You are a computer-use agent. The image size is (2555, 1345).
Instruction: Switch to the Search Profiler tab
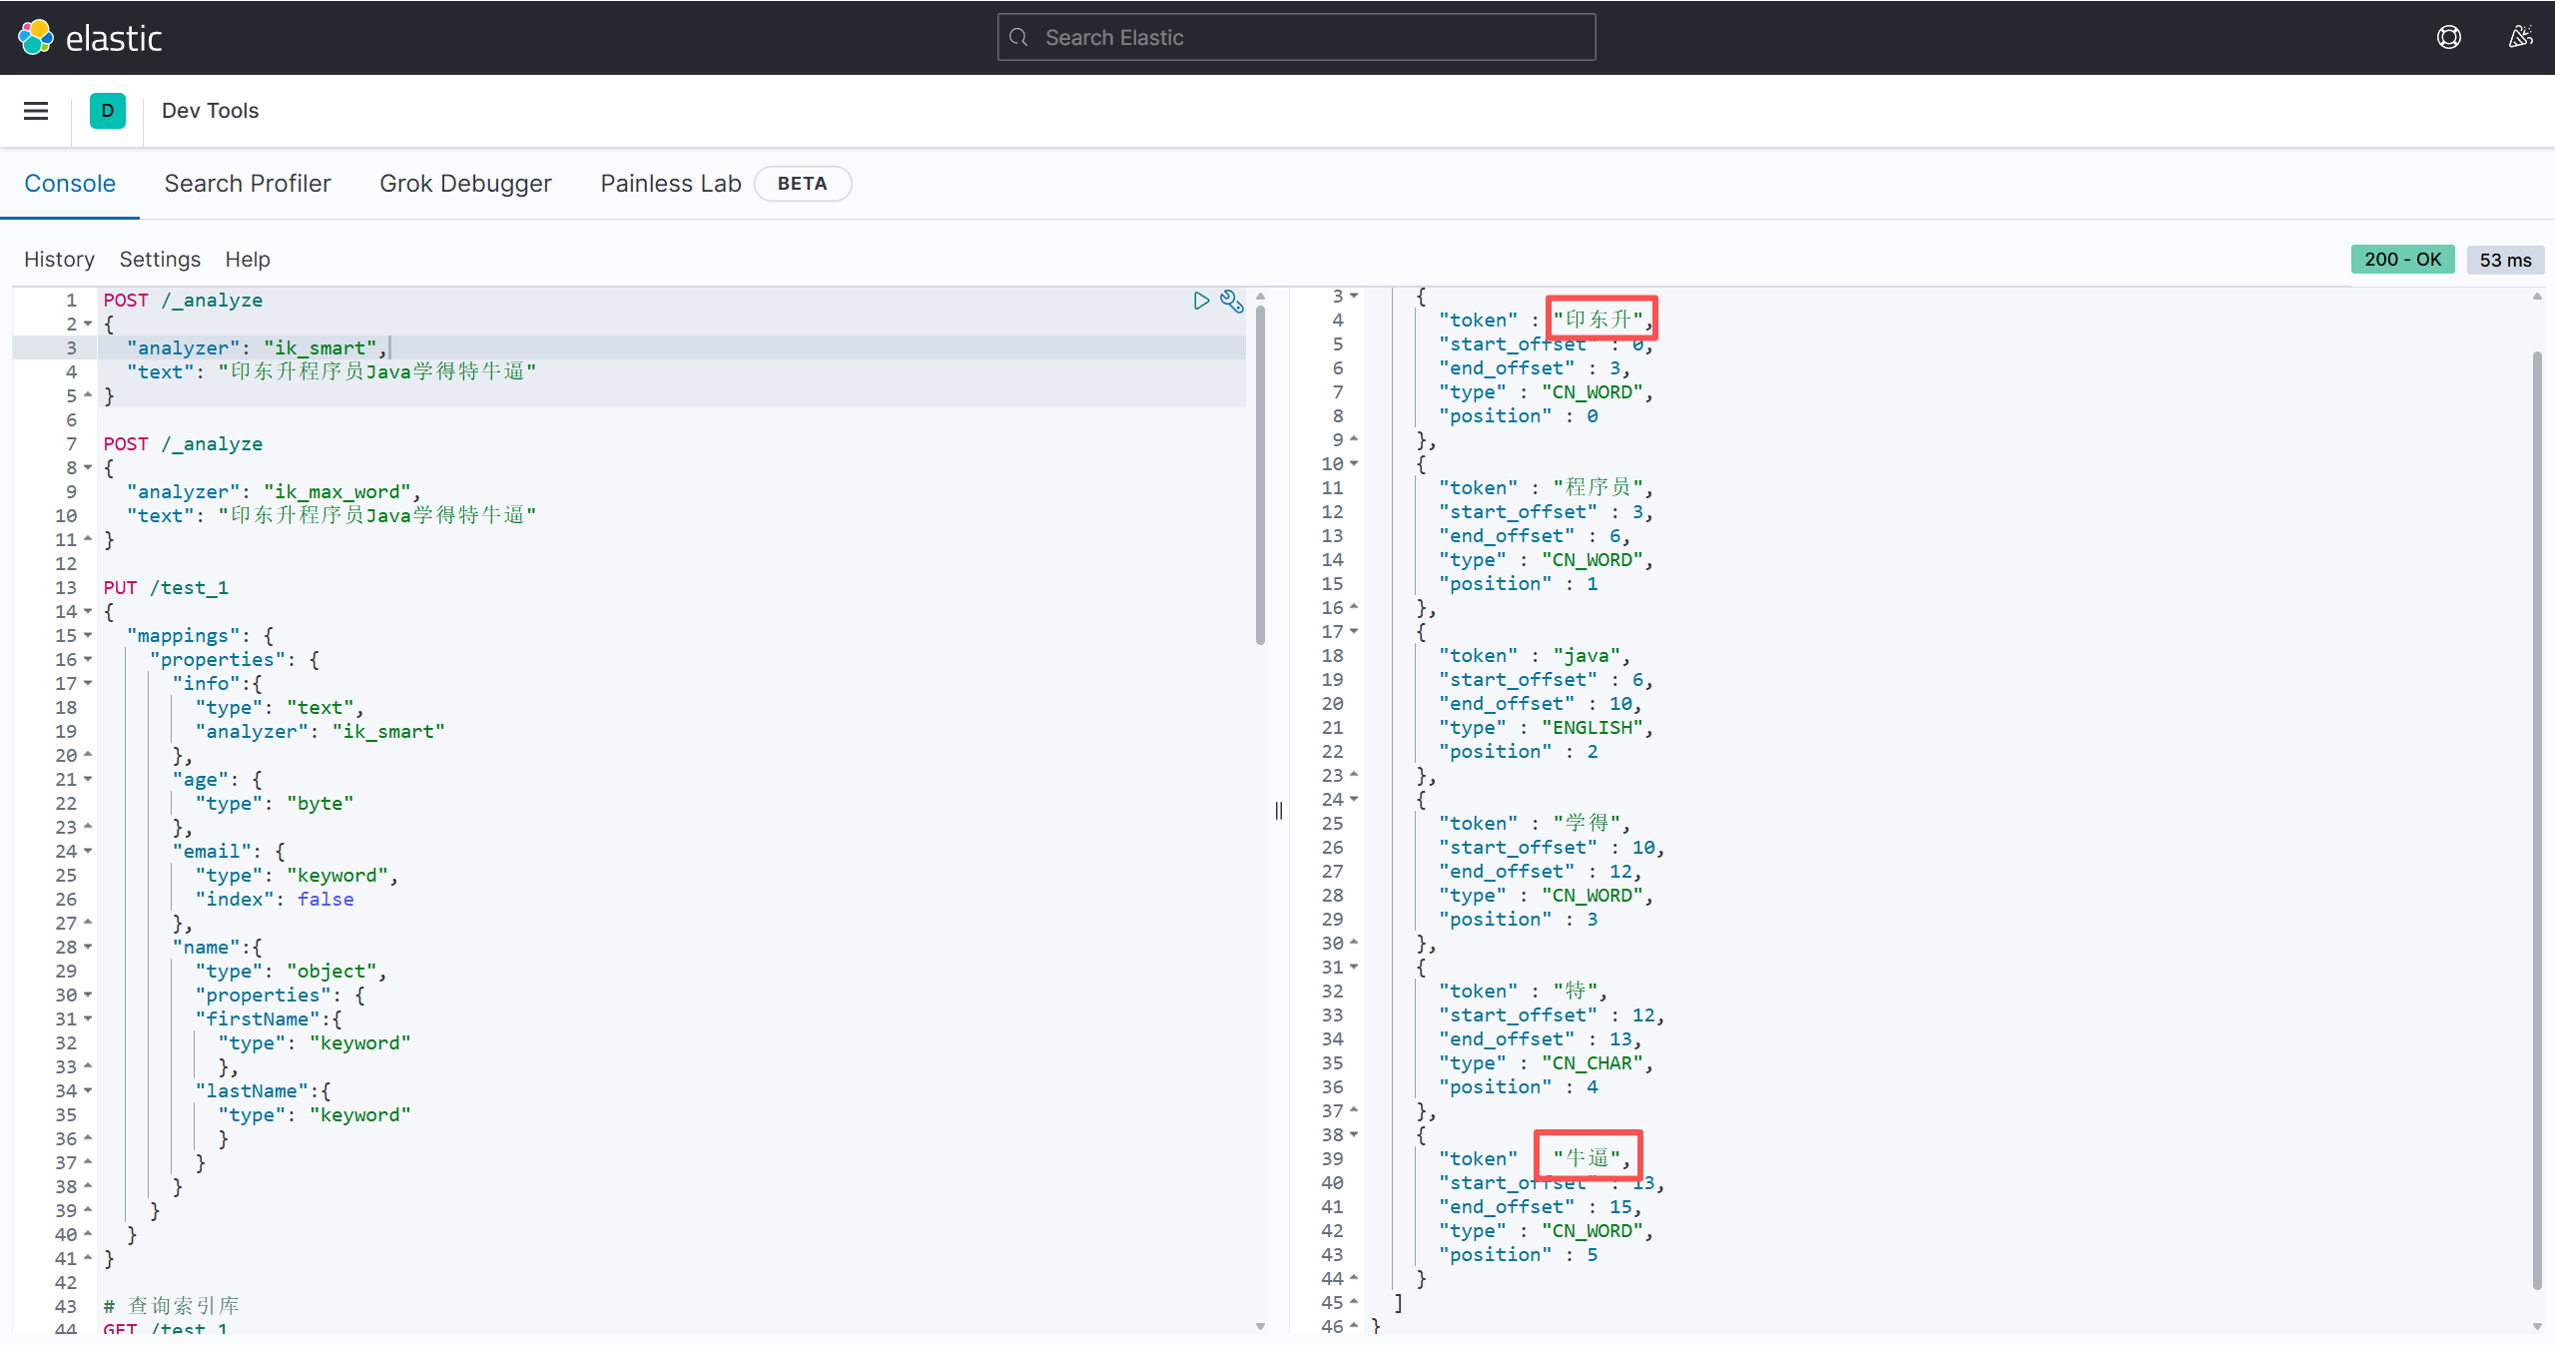(x=248, y=184)
